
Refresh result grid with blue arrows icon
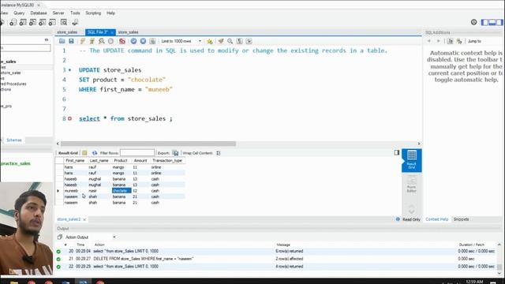[x=95, y=153]
